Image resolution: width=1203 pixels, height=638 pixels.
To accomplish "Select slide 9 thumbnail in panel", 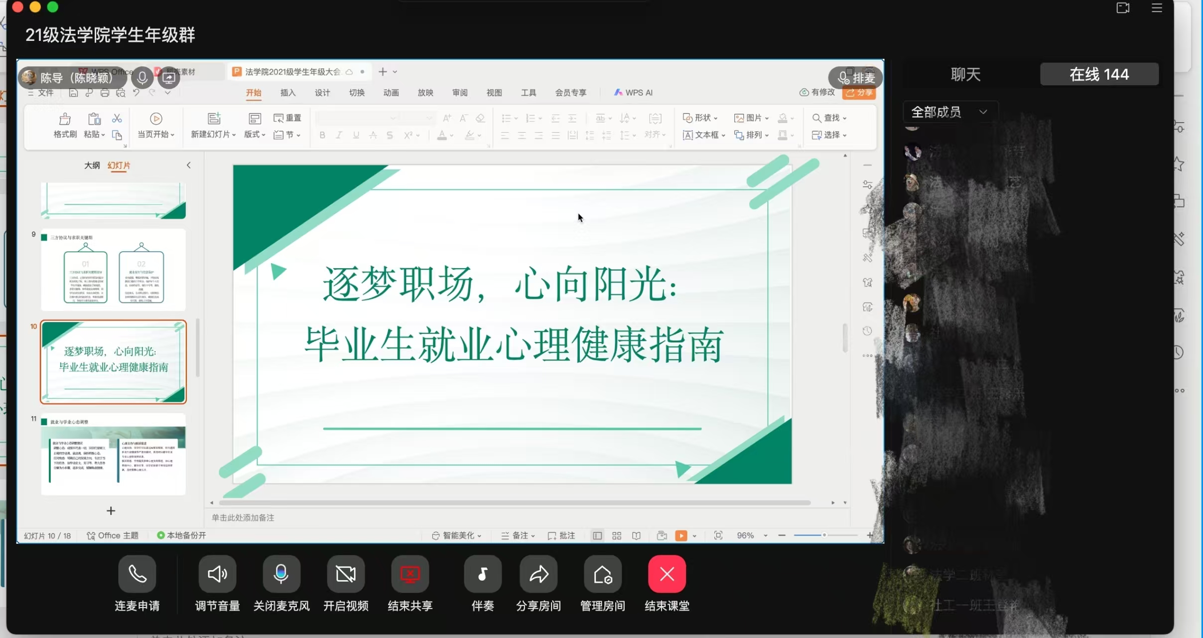I will pyautogui.click(x=113, y=270).
